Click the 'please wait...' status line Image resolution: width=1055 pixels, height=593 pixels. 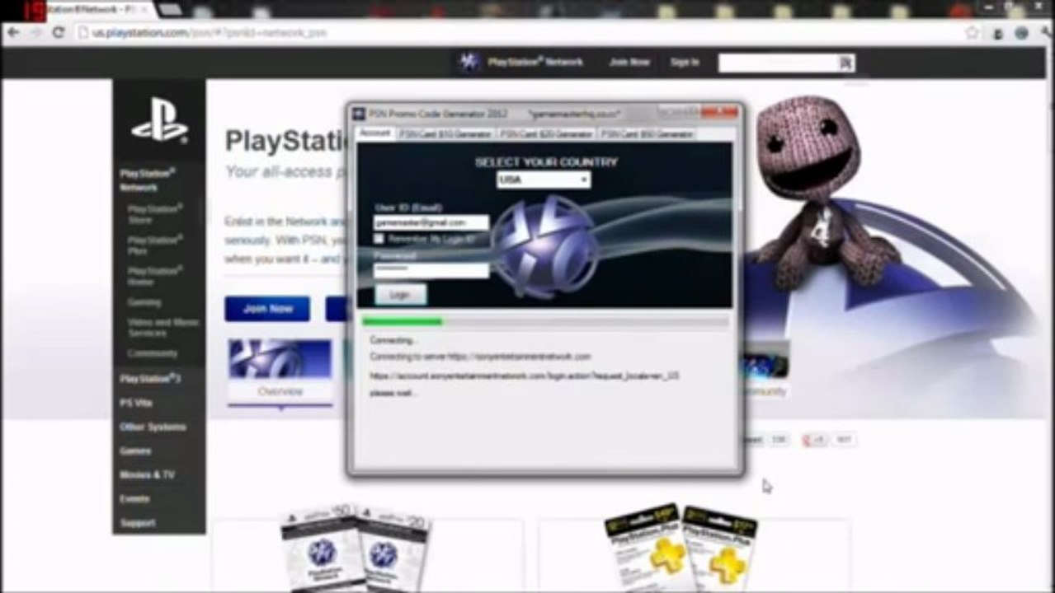click(393, 393)
